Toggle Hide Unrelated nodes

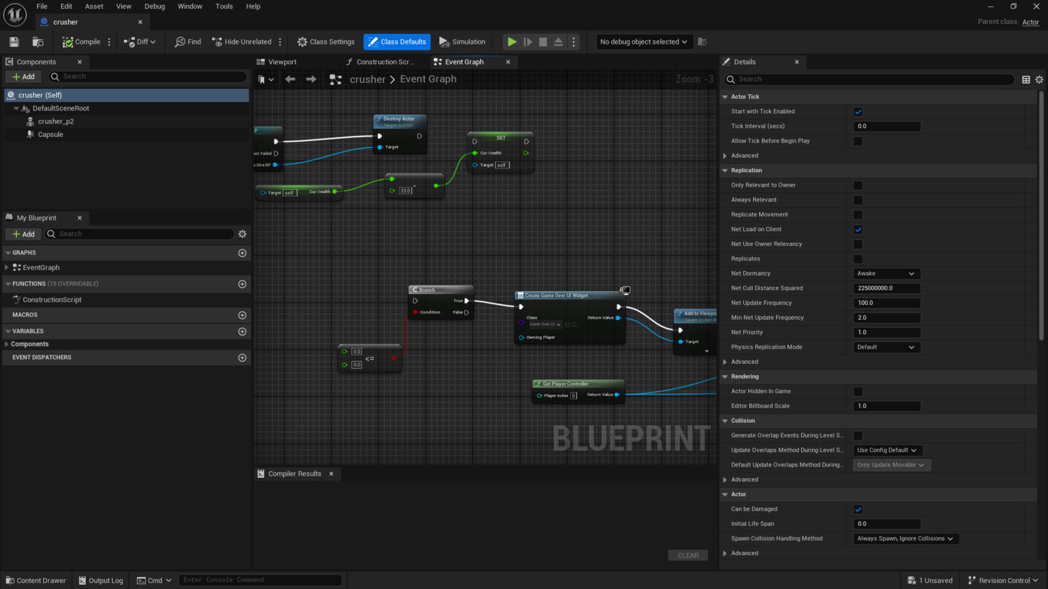point(242,42)
